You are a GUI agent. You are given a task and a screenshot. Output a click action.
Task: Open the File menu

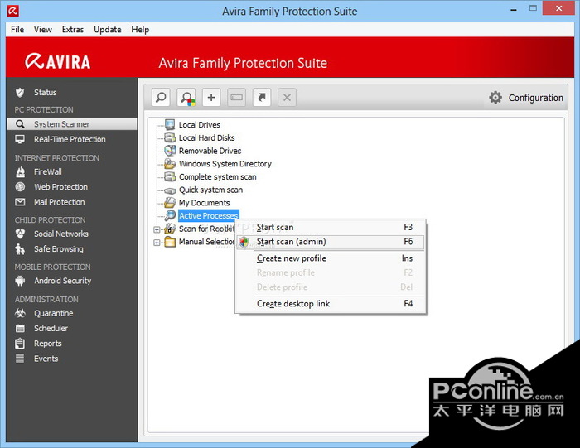point(17,30)
